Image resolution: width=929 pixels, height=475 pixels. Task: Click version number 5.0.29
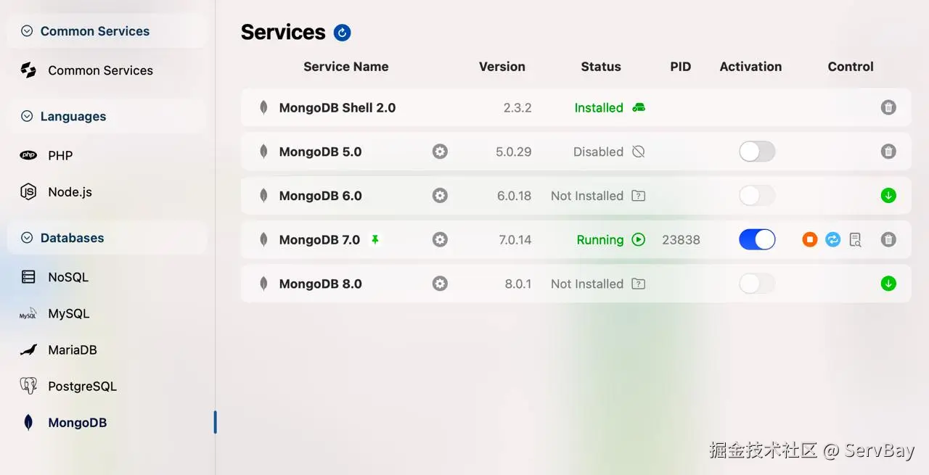click(x=514, y=152)
